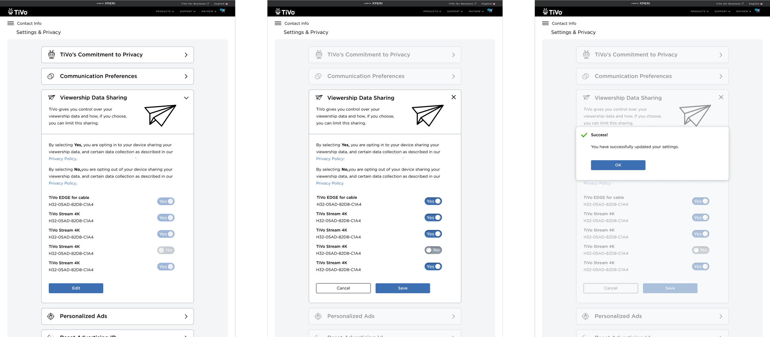Click the black X closing the editable Viewership panel

click(453, 97)
